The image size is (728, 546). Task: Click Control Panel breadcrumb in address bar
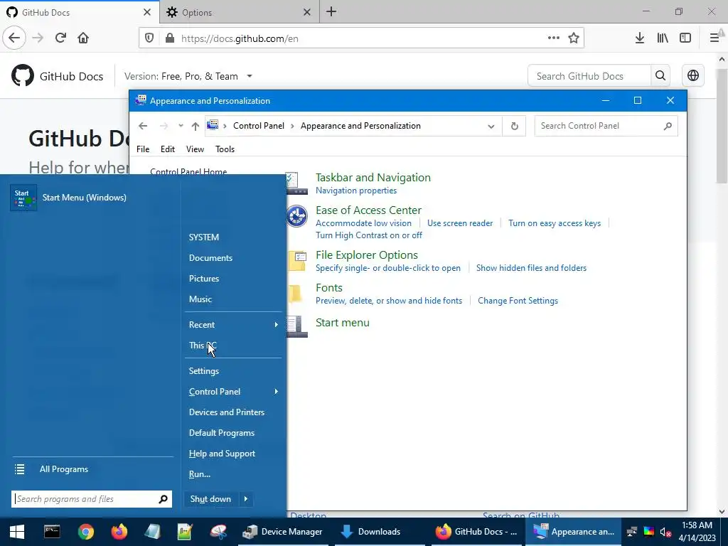coord(259,126)
